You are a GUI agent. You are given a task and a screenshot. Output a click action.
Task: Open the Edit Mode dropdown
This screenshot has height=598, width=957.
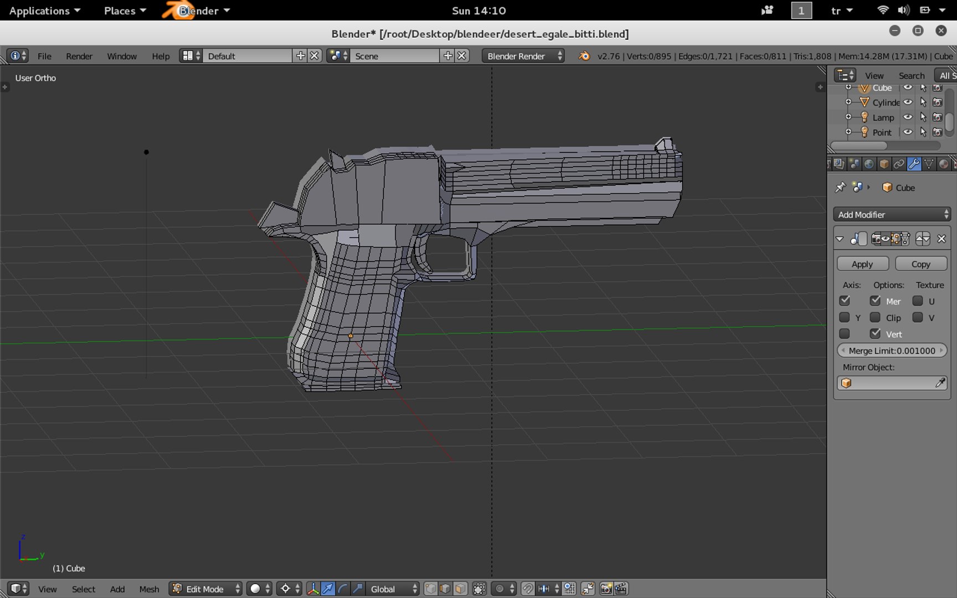click(x=206, y=589)
